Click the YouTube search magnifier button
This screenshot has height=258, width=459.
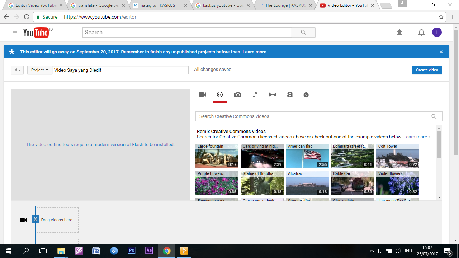coord(303,32)
